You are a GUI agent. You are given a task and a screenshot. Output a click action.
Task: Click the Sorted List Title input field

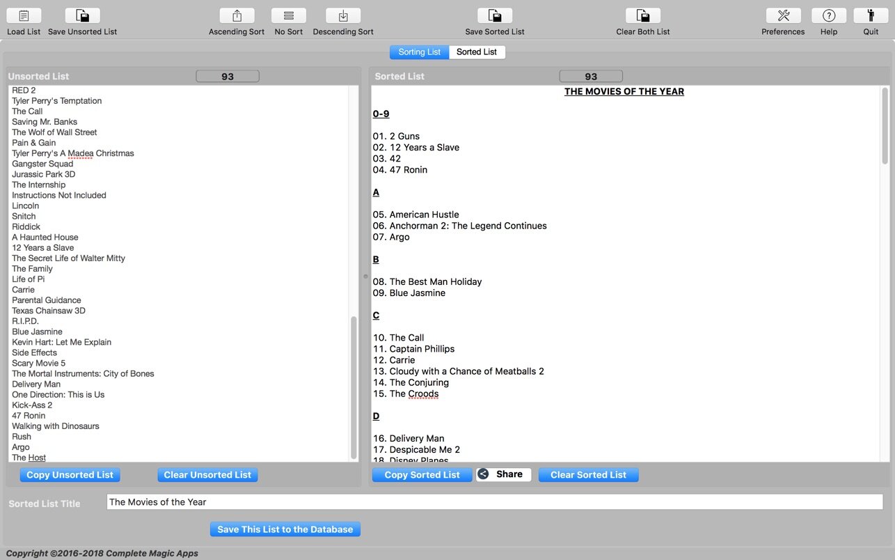[494, 502]
